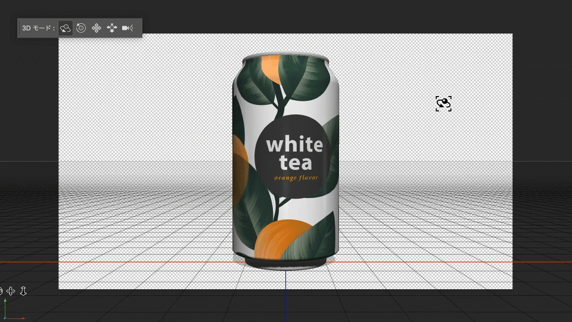This screenshot has width=572, height=322.
Task: Click the white tea can 3D model
Action: [285, 162]
